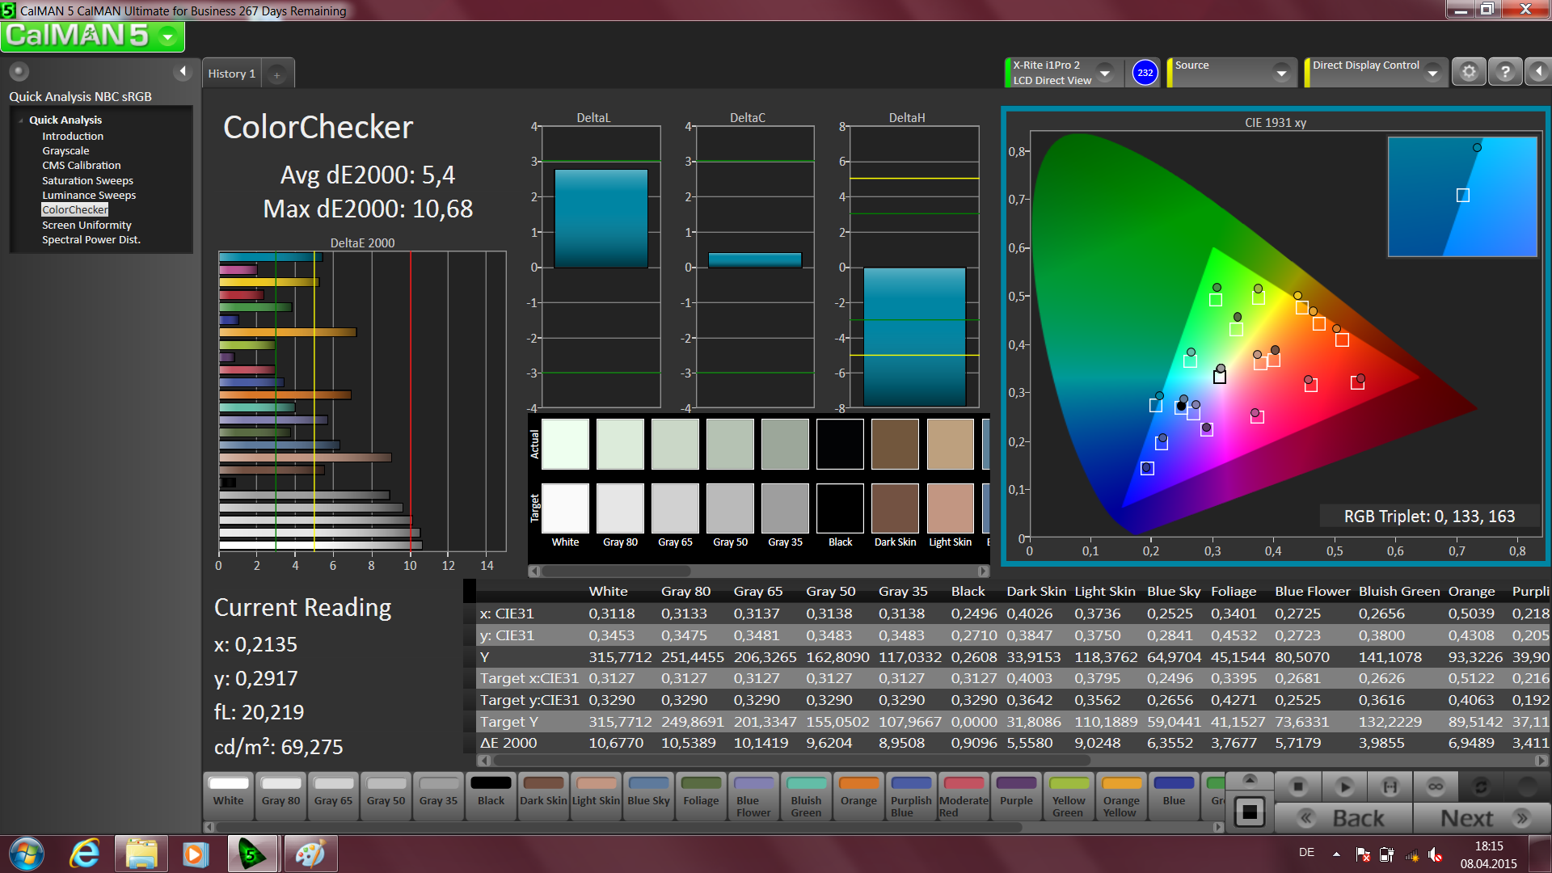Select the History 1 tab

[x=231, y=74]
